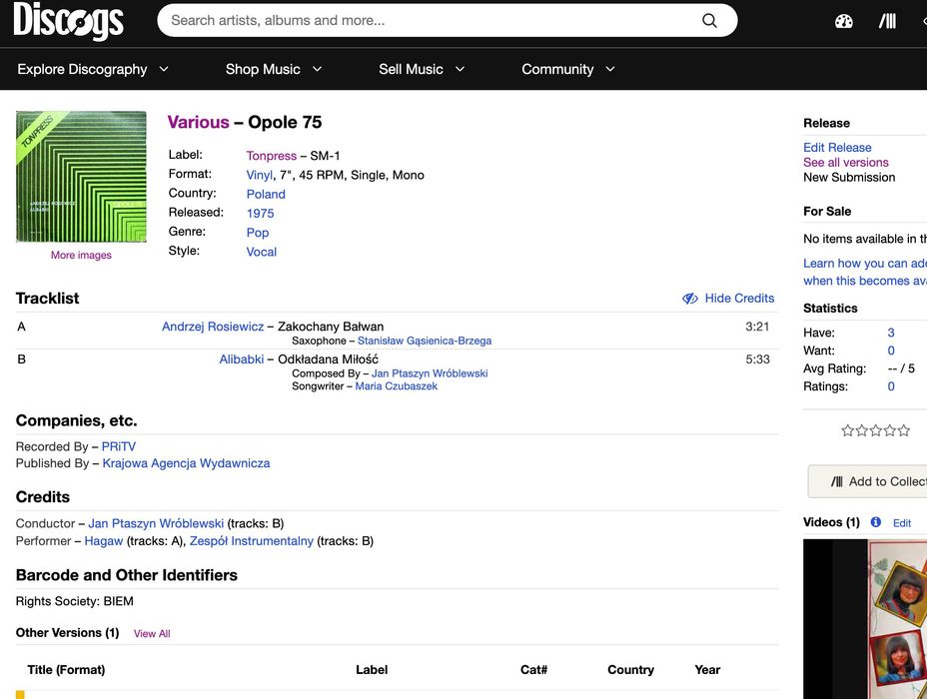
Task: Click Odkładana Miłość track title
Action: click(x=328, y=359)
